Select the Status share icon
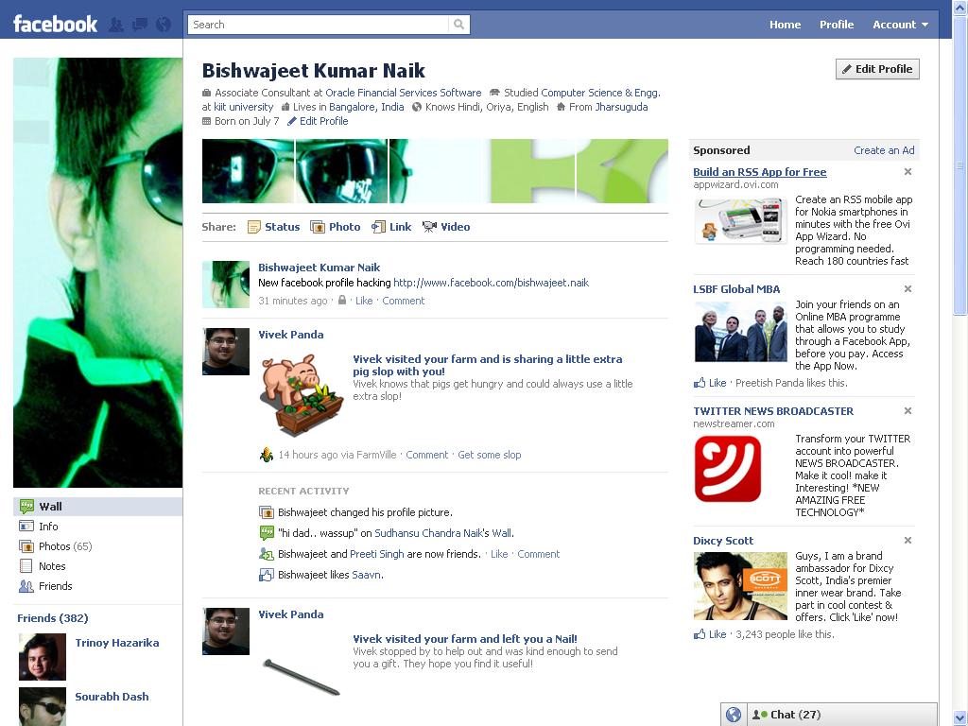 pyautogui.click(x=253, y=227)
